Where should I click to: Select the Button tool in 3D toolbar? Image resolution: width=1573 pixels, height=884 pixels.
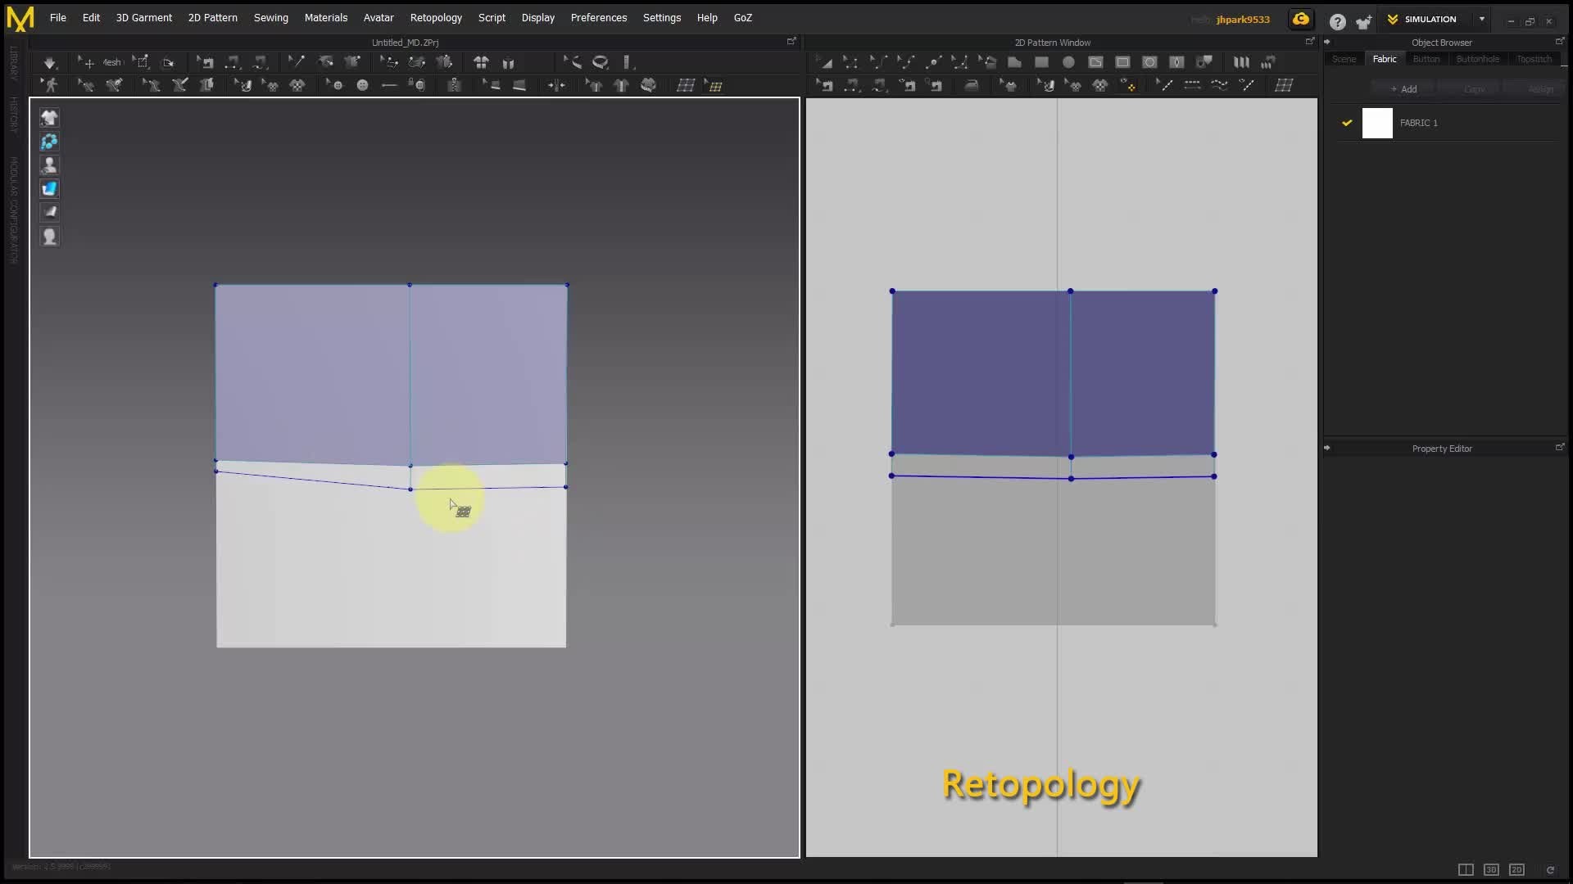362,85
